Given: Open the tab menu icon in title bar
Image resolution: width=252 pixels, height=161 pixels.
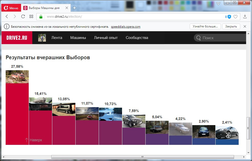Looking at the screenshot, I should click(x=218, y=3).
